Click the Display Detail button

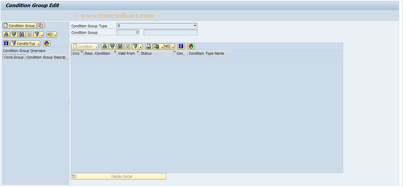coord(118,177)
